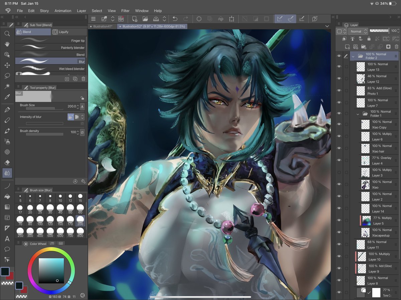Open the Normal blend mode dropdown
Viewport: 401px width, 300px height.
point(358,31)
